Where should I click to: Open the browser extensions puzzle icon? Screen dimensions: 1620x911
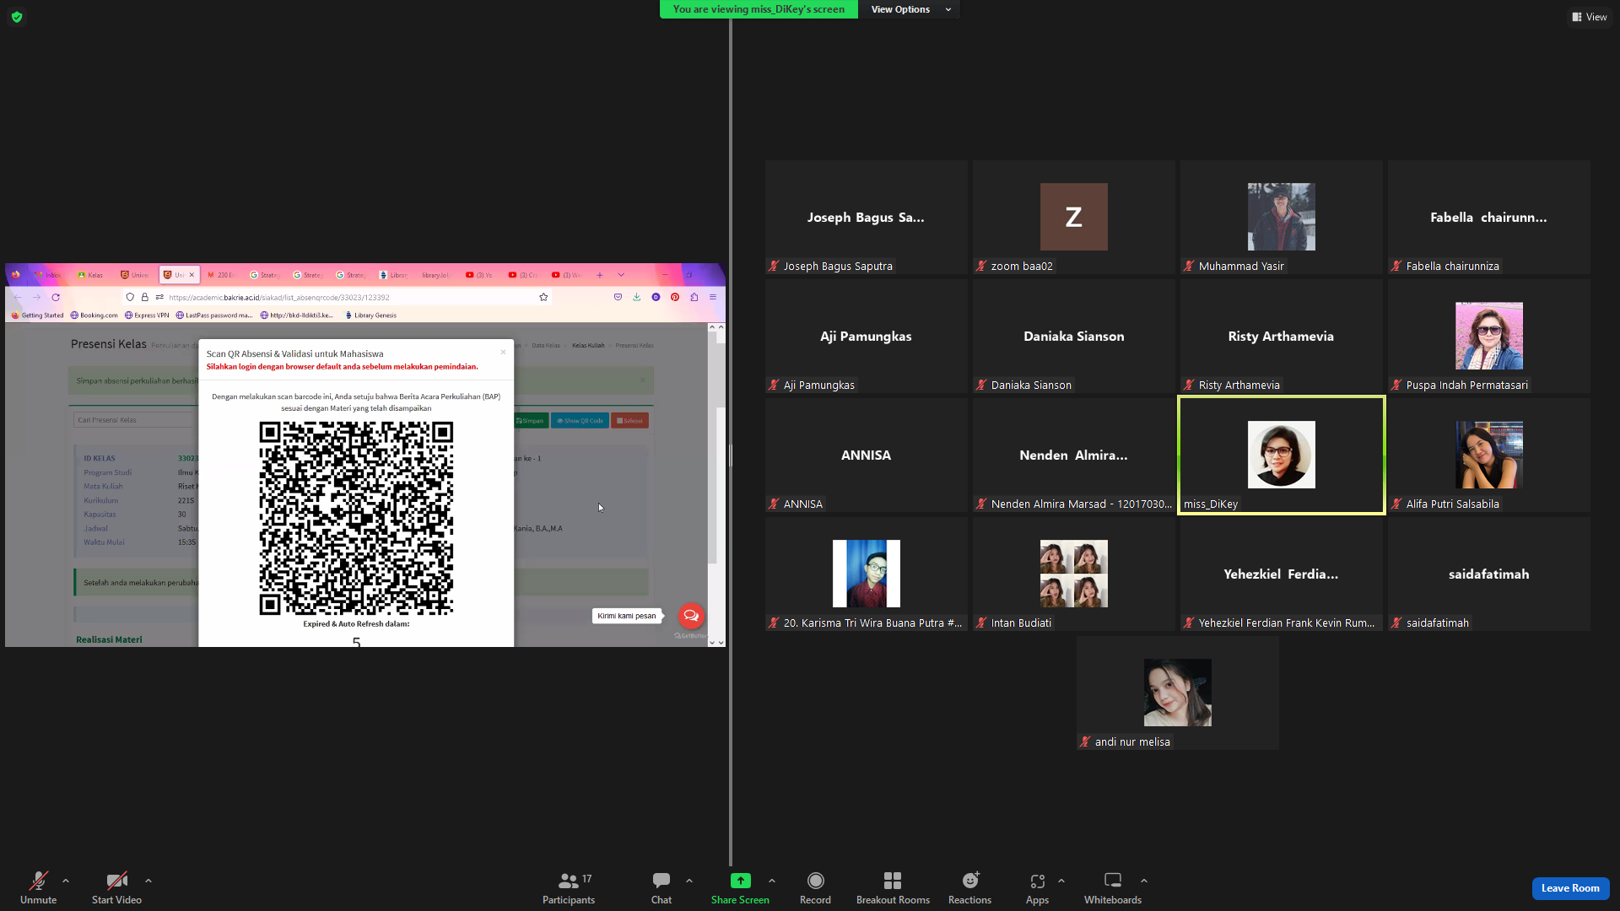(694, 297)
